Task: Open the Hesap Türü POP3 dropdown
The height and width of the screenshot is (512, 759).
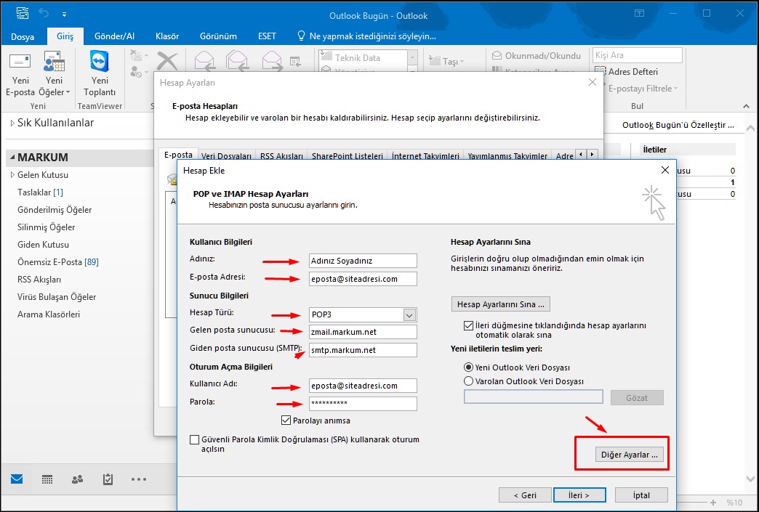Action: pyautogui.click(x=409, y=314)
